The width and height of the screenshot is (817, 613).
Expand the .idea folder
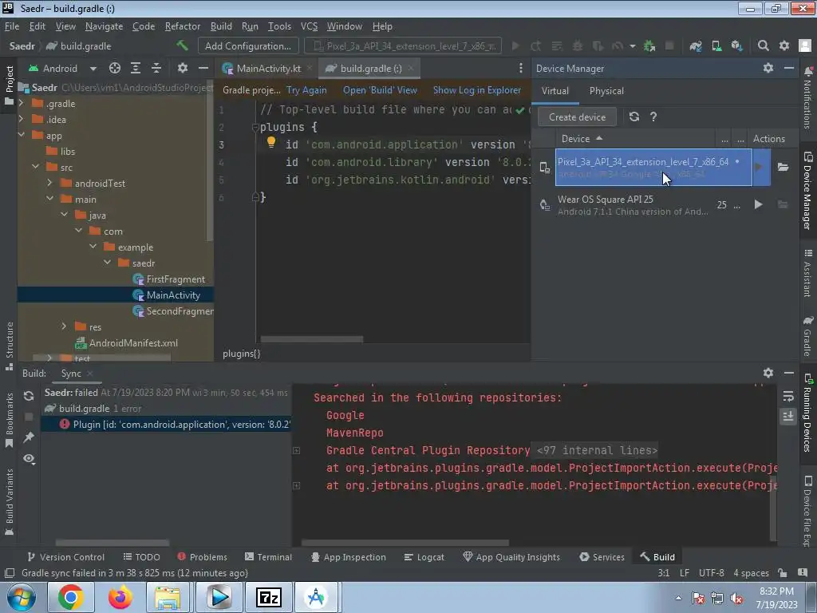coord(21,120)
